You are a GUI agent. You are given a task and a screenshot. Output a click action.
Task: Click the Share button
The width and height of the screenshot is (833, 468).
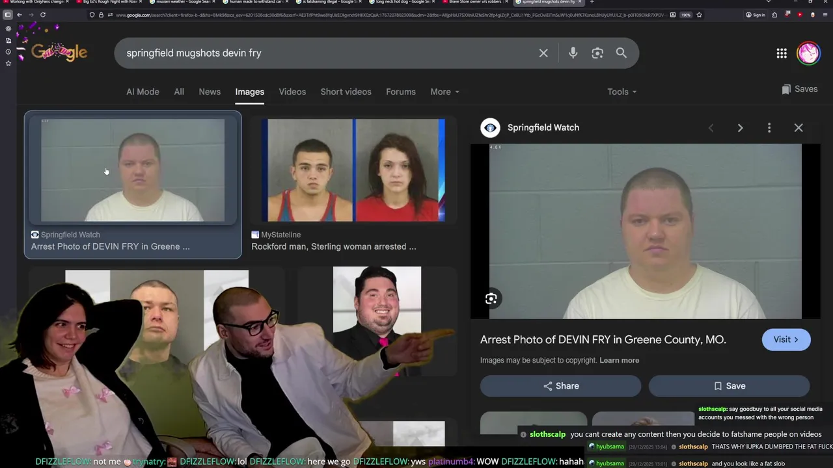(560, 386)
